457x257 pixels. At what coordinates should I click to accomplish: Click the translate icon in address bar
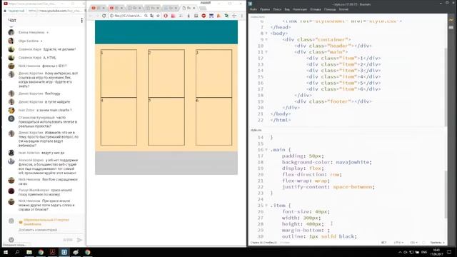(x=152, y=16)
